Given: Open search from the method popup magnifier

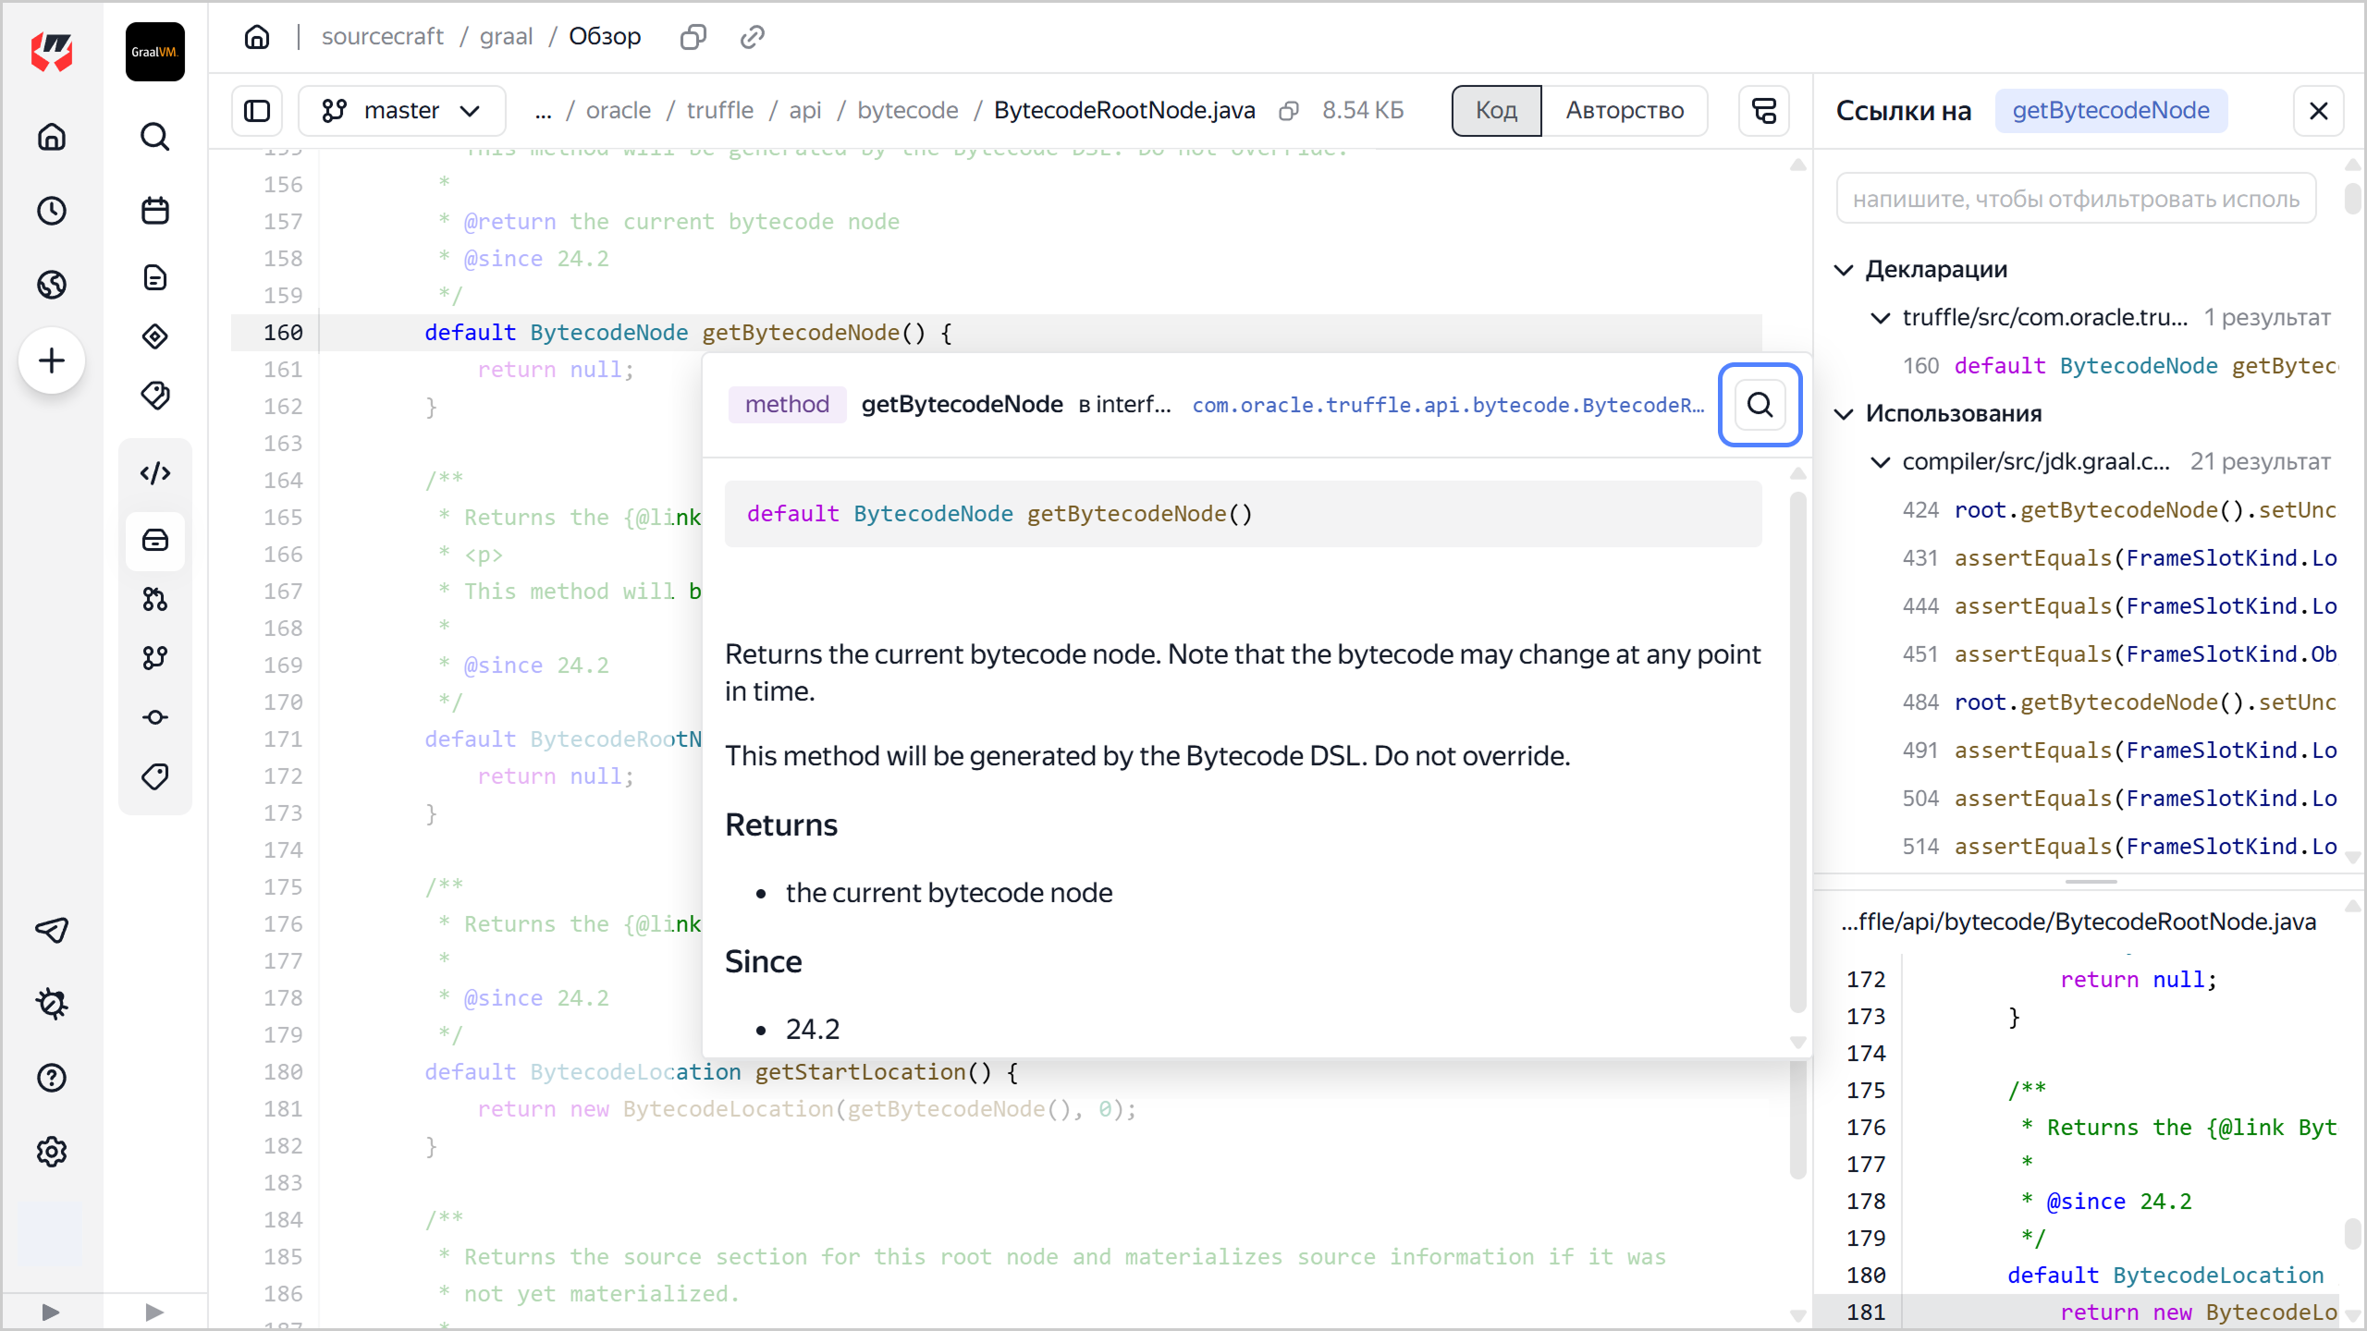Looking at the screenshot, I should tap(1759, 405).
